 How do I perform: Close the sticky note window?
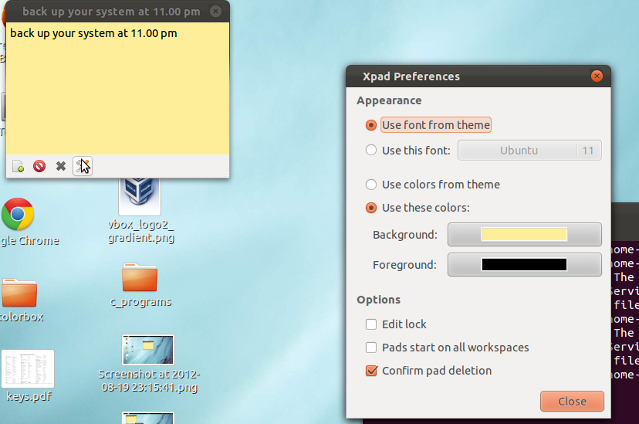pyautogui.click(x=215, y=12)
